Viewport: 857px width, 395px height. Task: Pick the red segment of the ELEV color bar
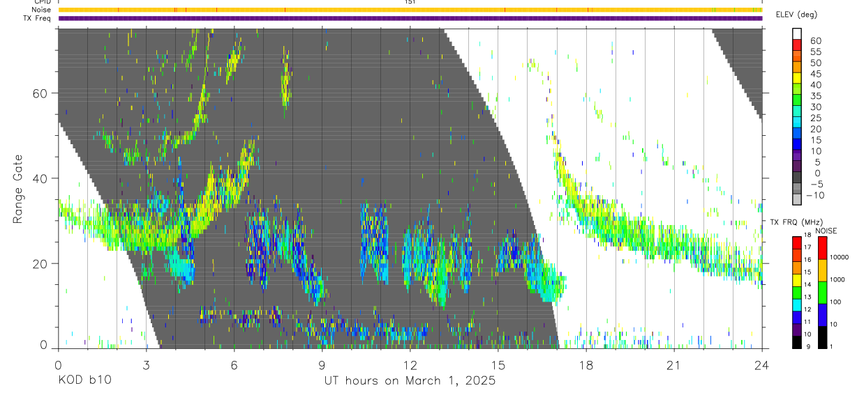797,46
